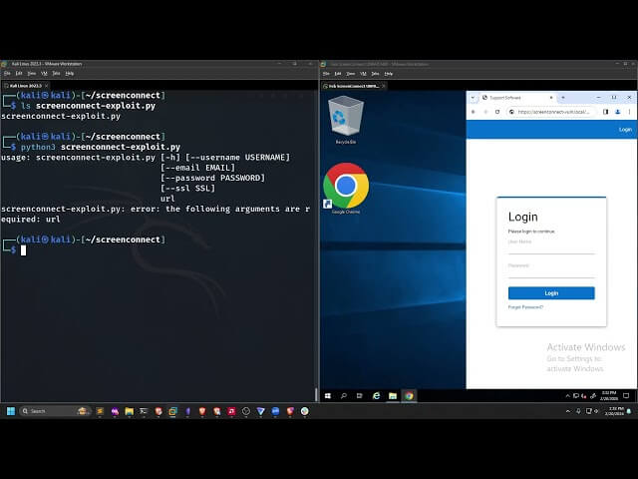Open File Explorer in guest taskbar

pos(392,395)
